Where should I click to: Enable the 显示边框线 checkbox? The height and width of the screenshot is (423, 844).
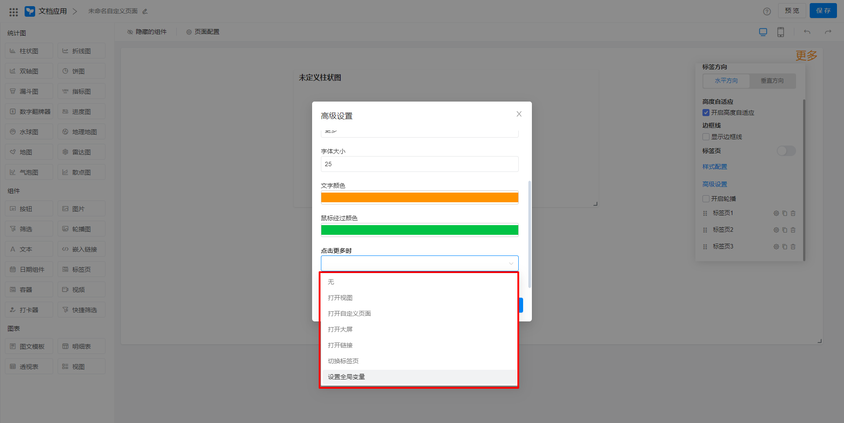tap(706, 137)
